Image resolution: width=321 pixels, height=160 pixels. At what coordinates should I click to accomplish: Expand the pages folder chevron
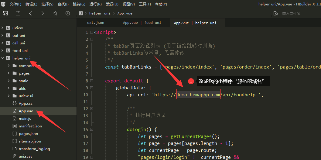(9, 73)
